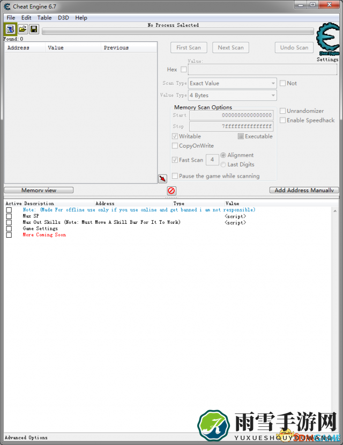Click the save floppy disk icon

pos(34,29)
